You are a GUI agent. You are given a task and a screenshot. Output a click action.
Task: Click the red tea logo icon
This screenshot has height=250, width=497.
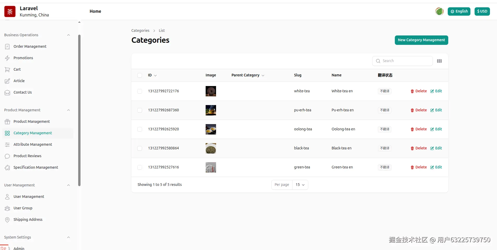[10, 11]
